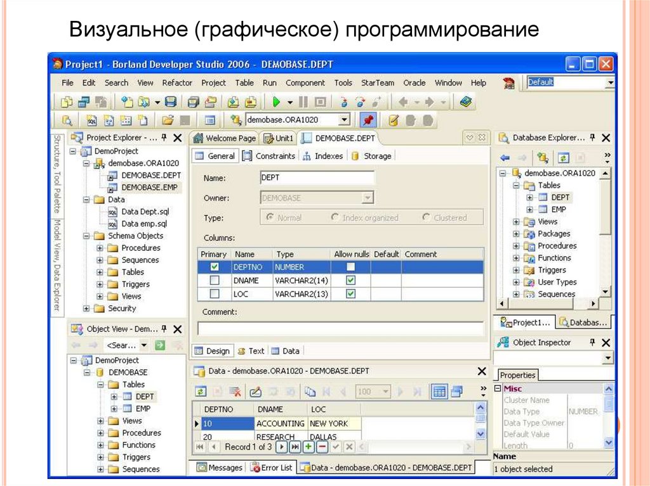Open the Messages tab

coord(219,468)
